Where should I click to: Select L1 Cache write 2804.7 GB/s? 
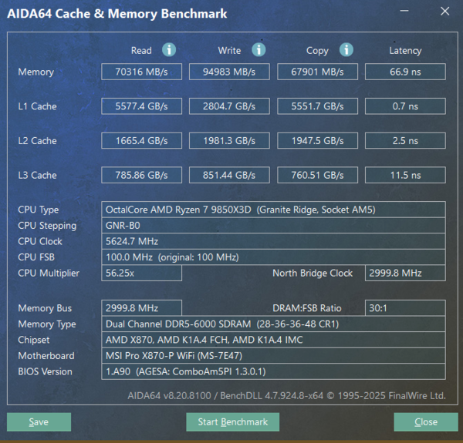coord(229,106)
